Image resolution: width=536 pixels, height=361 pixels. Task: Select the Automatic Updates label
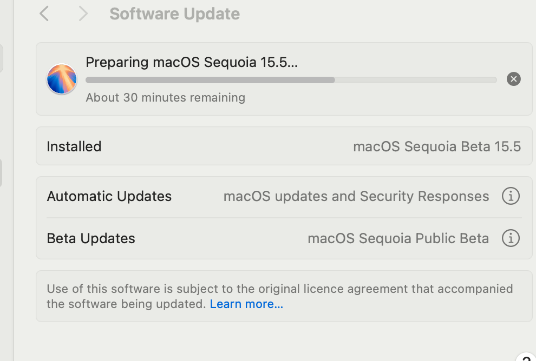pyautogui.click(x=109, y=196)
